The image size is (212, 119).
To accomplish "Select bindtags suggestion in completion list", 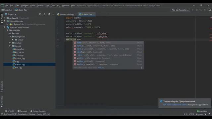I will (x=108, y=52).
